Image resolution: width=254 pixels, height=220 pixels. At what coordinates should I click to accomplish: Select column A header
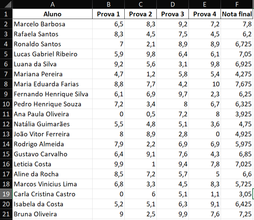pos(52,4)
